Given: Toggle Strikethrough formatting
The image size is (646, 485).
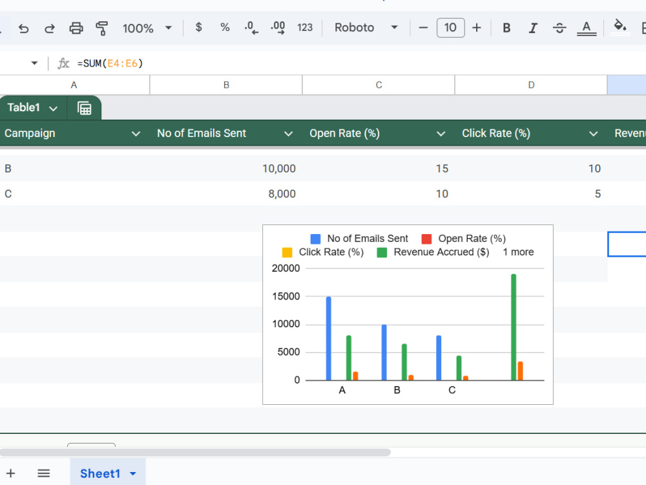Looking at the screenshot, I should tap(559, 28).
